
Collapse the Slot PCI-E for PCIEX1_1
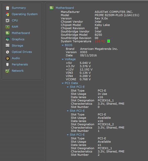(68, 135)
